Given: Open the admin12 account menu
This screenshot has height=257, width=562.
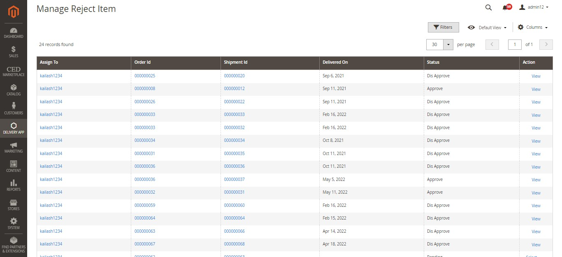Looking at the screenshot, I should pyautogui.click(x=534, y=7).
